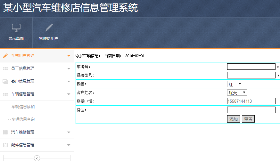Expand the 员工信息管理 arrow

[69, 68]
